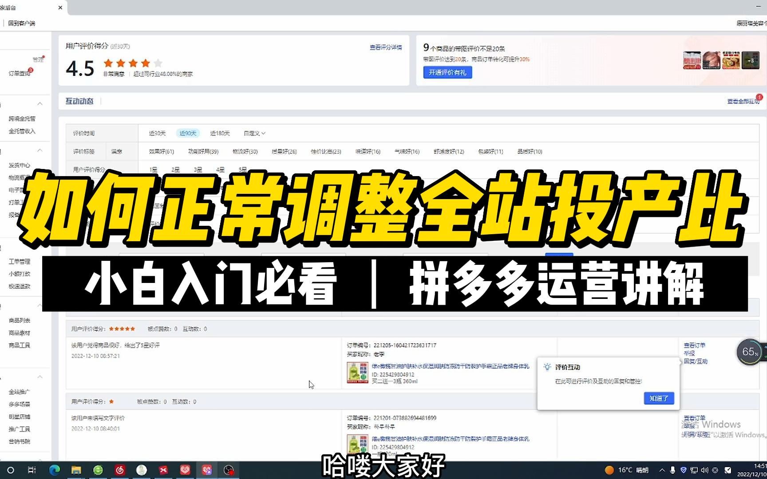767x479 pixels.
Task: Open product thumbnail for order 221205-160421723631717
Action: pos(357,373)
